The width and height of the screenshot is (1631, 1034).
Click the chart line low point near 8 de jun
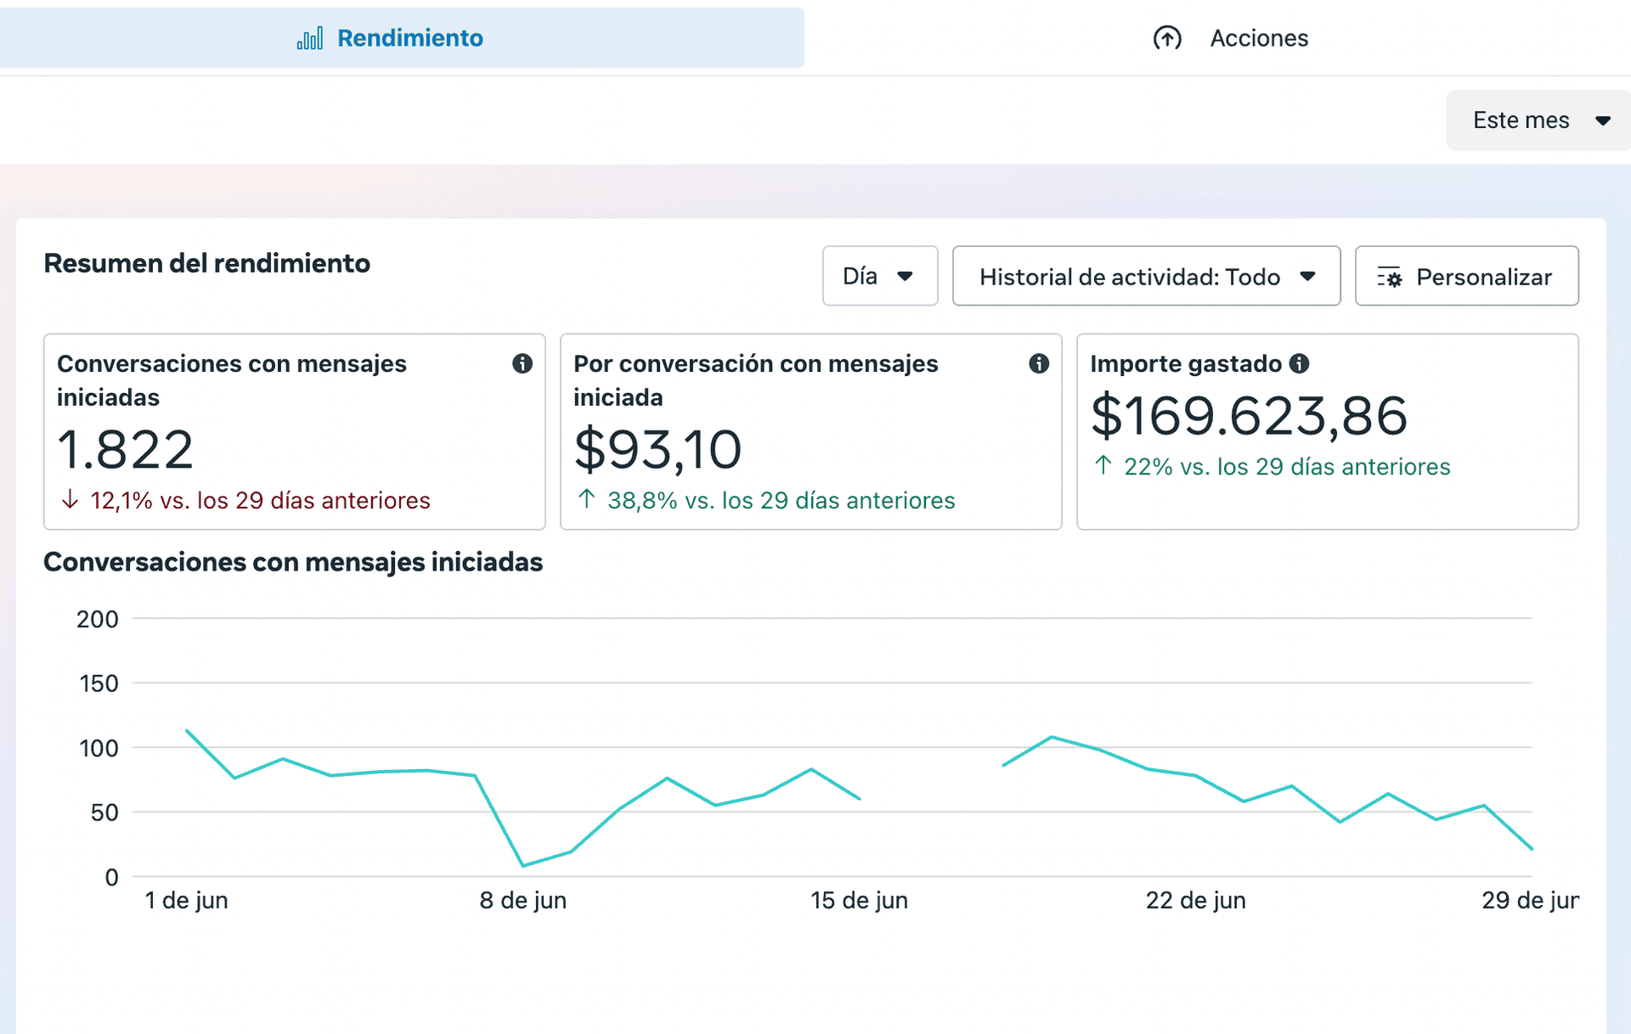(x=523, y=865)
